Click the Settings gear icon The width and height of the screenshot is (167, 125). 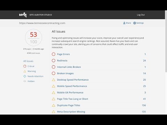[x=135, y=23]
